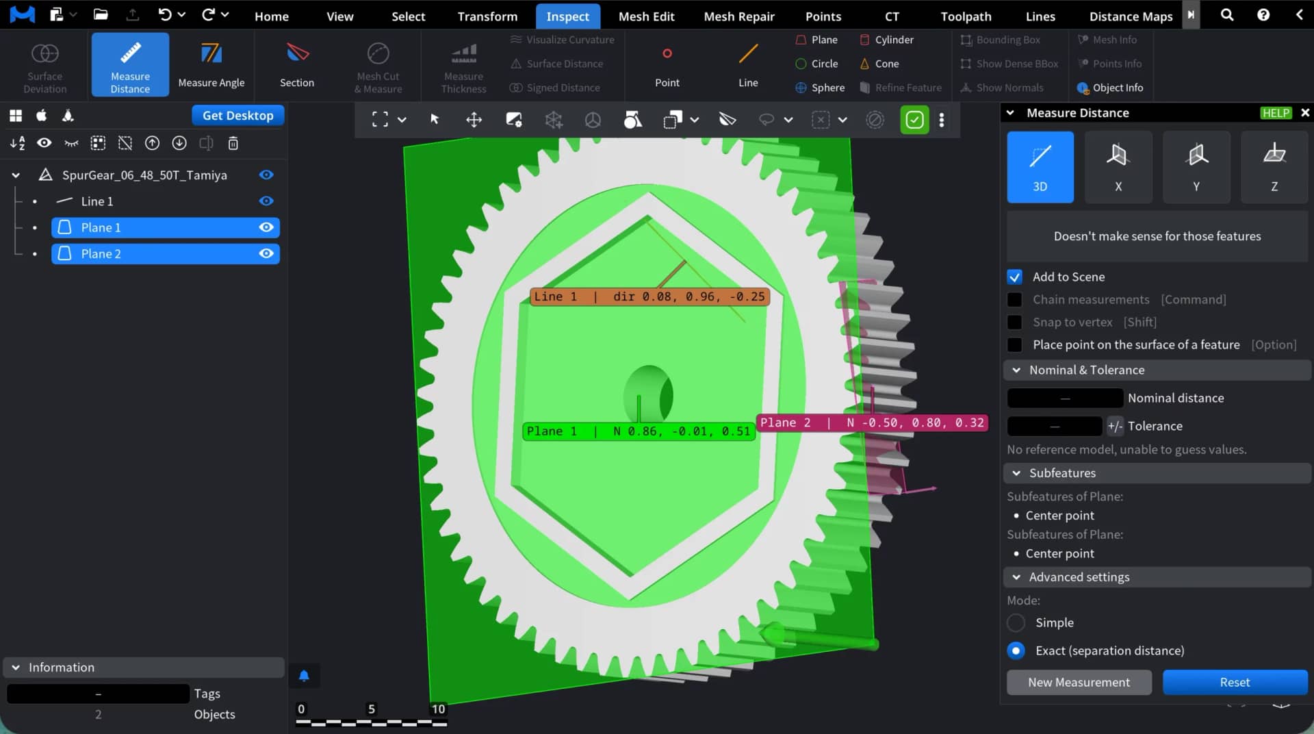1314x734 pixels.
Task: Collapse the Nominal & Tolerance section
Action: pos(1016,370)
